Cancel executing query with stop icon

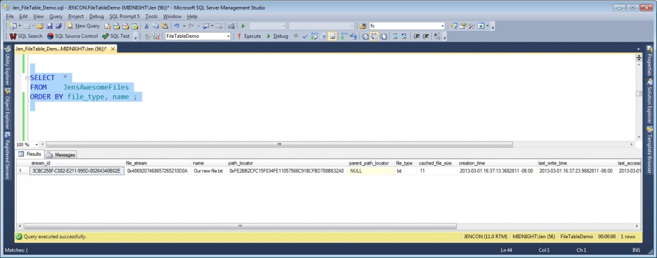[x=296, y=36]
